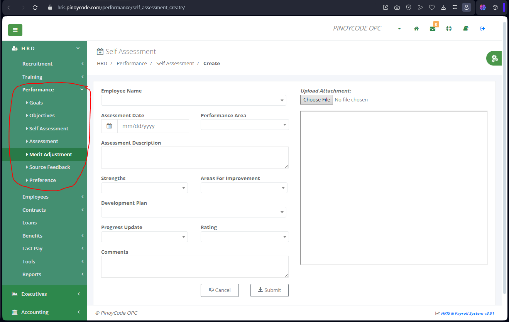Open Source Feedback in the sidebar
The image size is (509, 322).
(49, 167)
